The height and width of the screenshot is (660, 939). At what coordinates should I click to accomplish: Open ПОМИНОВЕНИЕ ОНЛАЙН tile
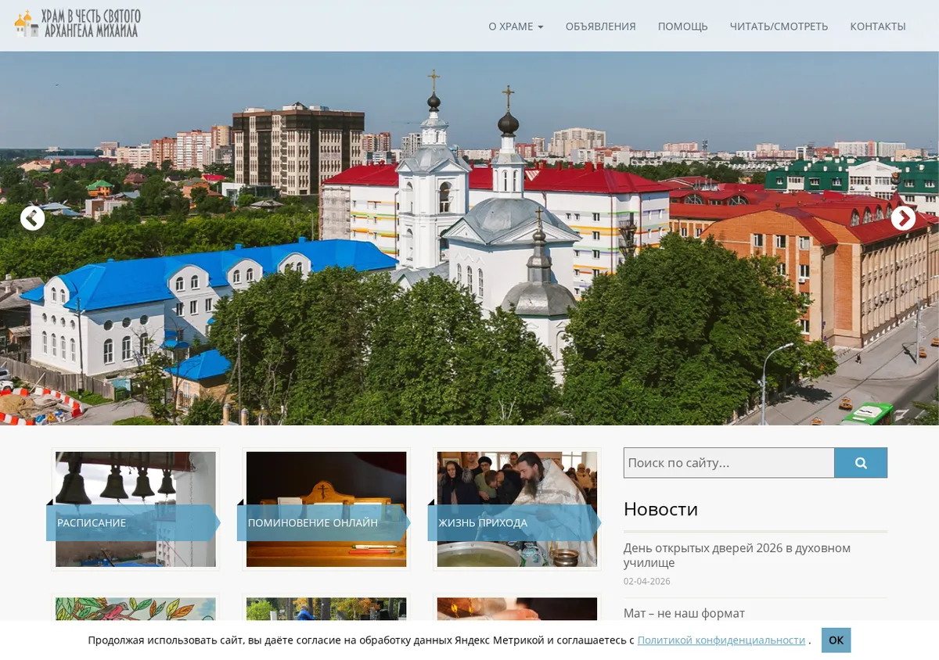326,509
